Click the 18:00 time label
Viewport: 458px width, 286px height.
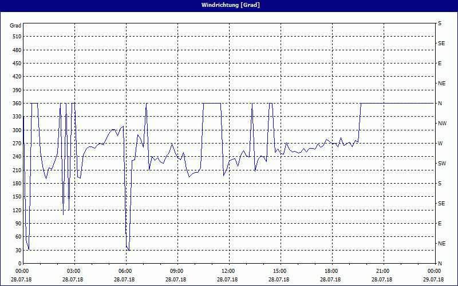coord(331,271)
